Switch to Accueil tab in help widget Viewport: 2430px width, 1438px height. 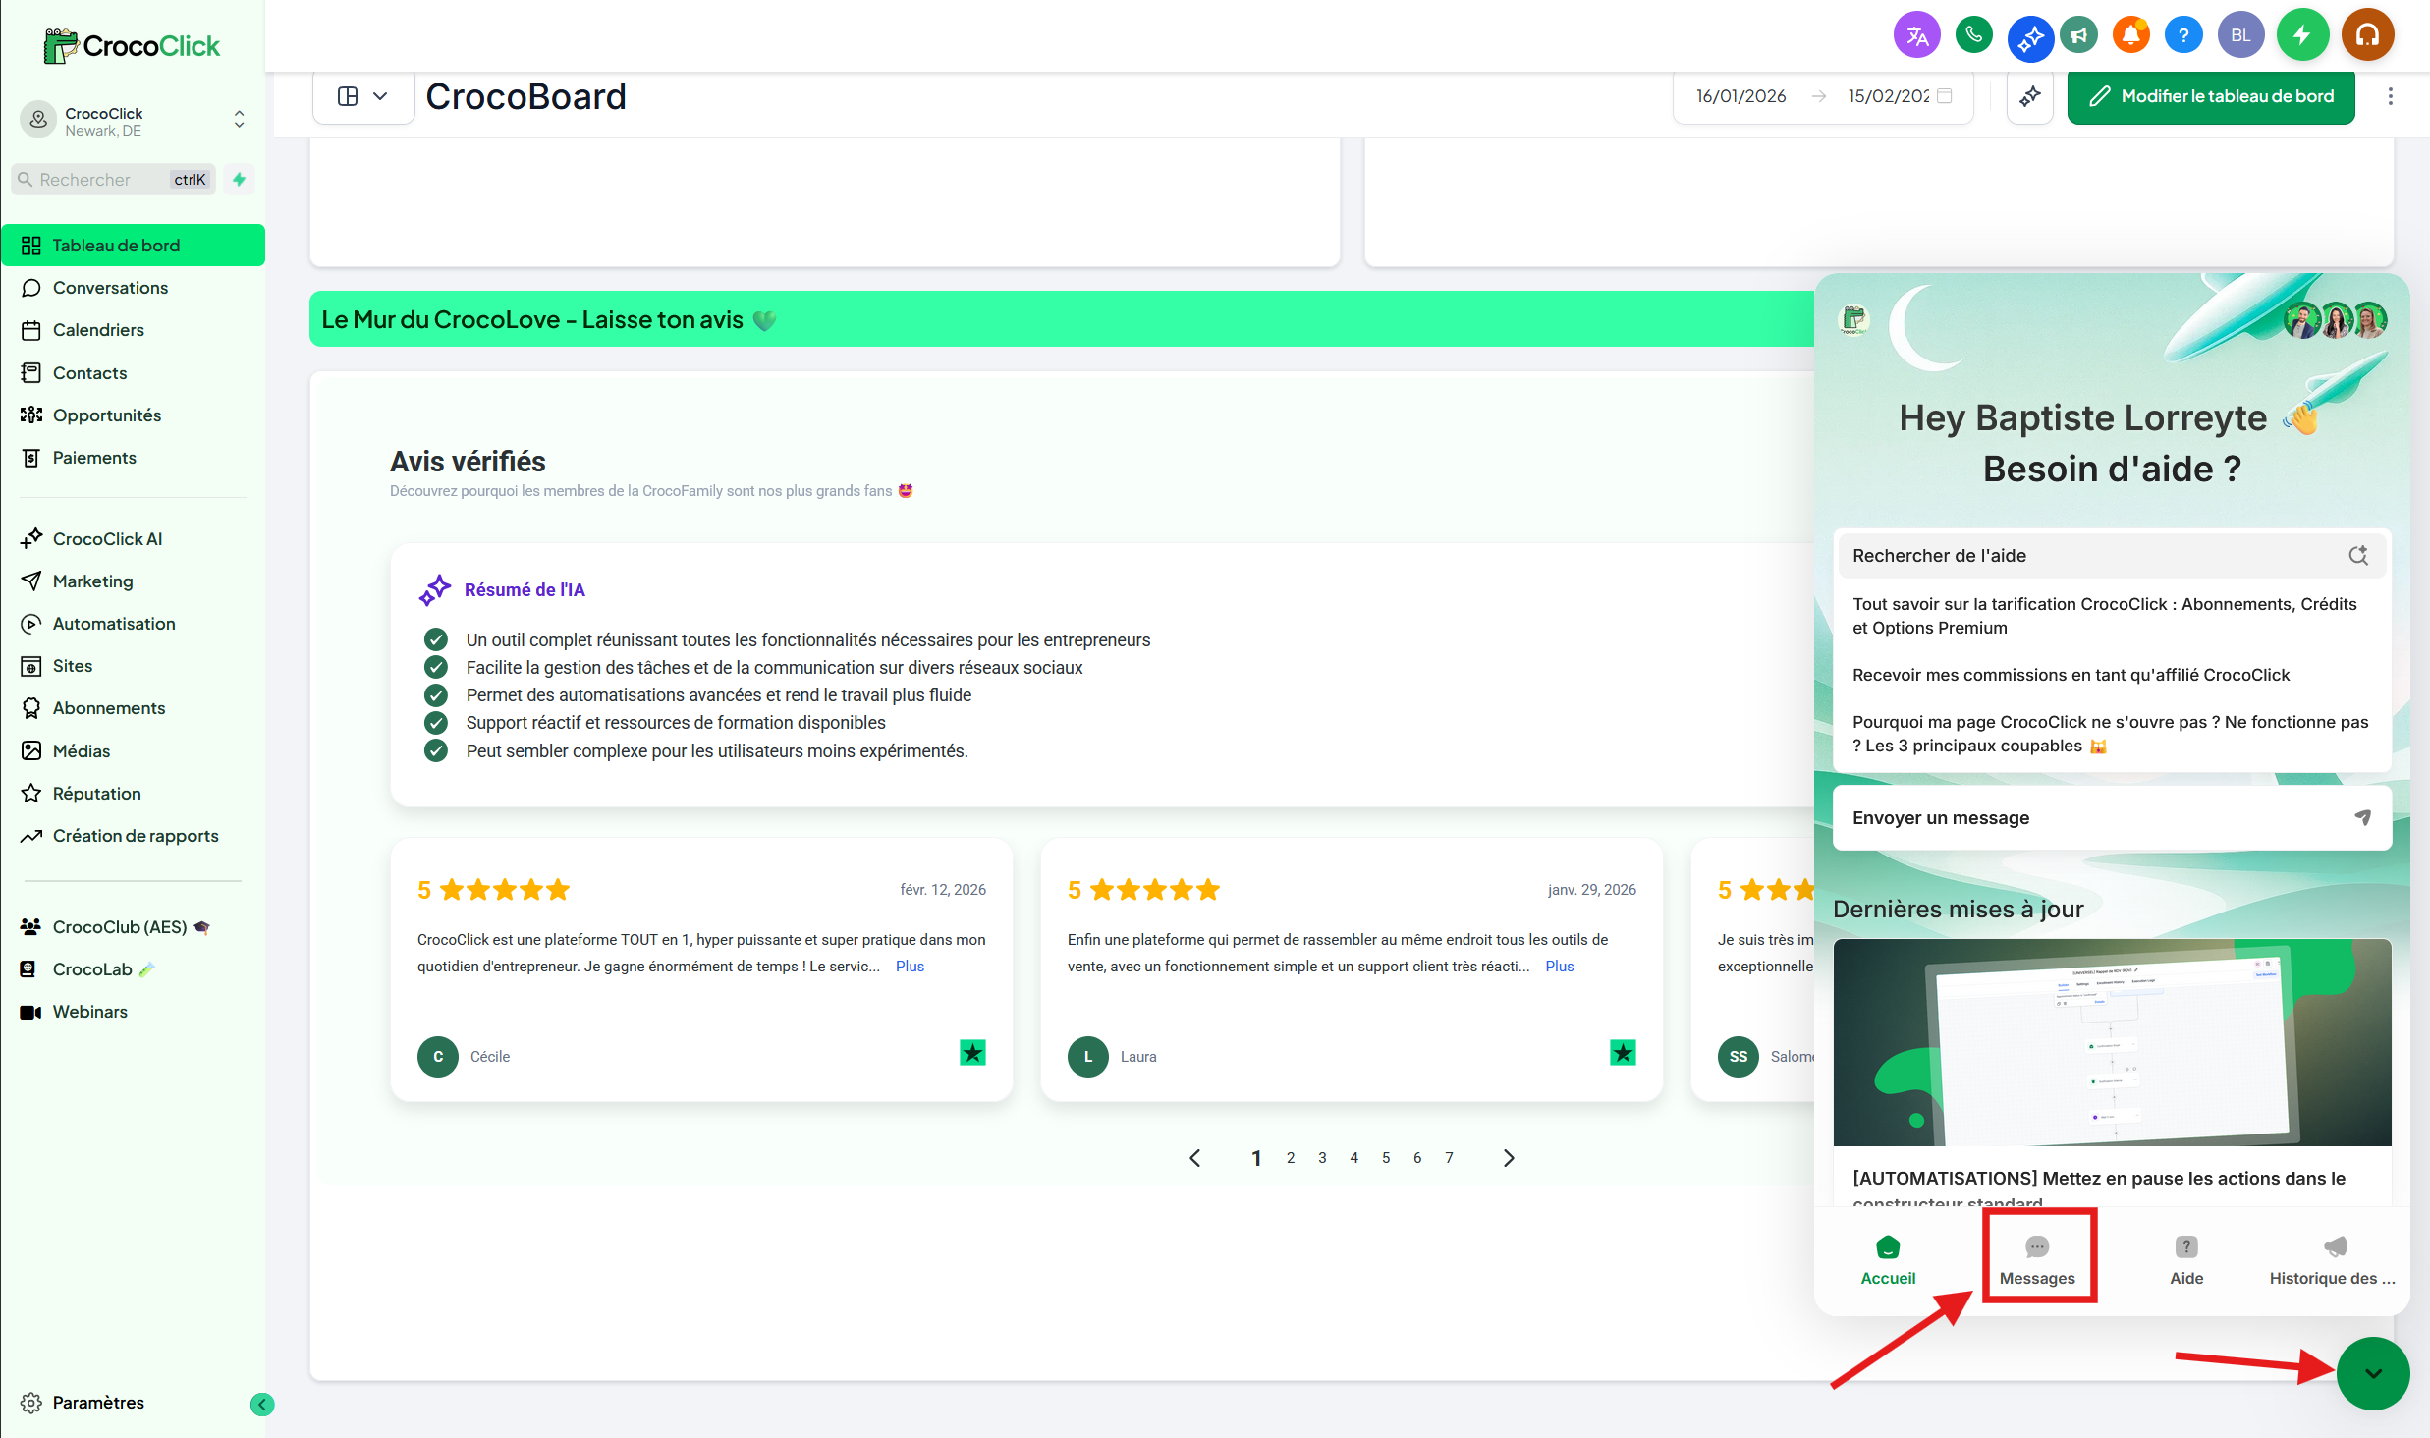(1888, 1260)
